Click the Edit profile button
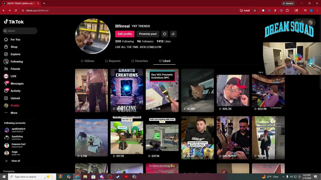Screen dimensions: 321x180 125,34
